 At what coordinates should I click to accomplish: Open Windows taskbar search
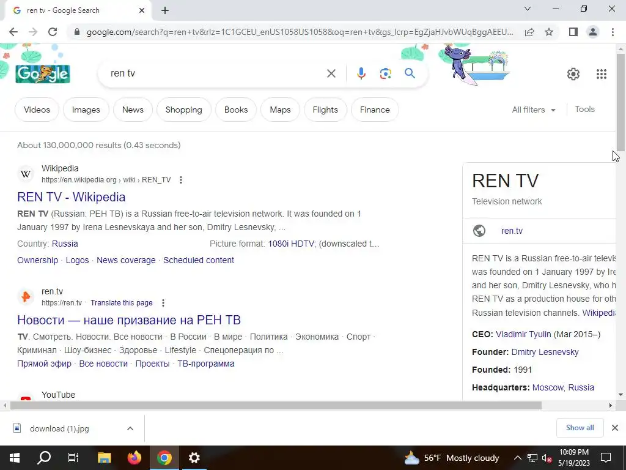coord(44,458)
